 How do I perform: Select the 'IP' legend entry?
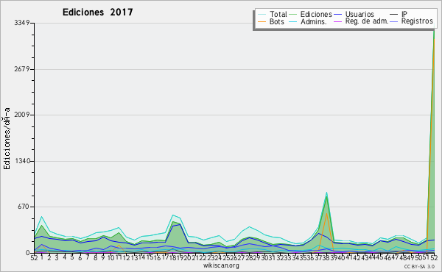pyautogui.click(x=404, y=14)
